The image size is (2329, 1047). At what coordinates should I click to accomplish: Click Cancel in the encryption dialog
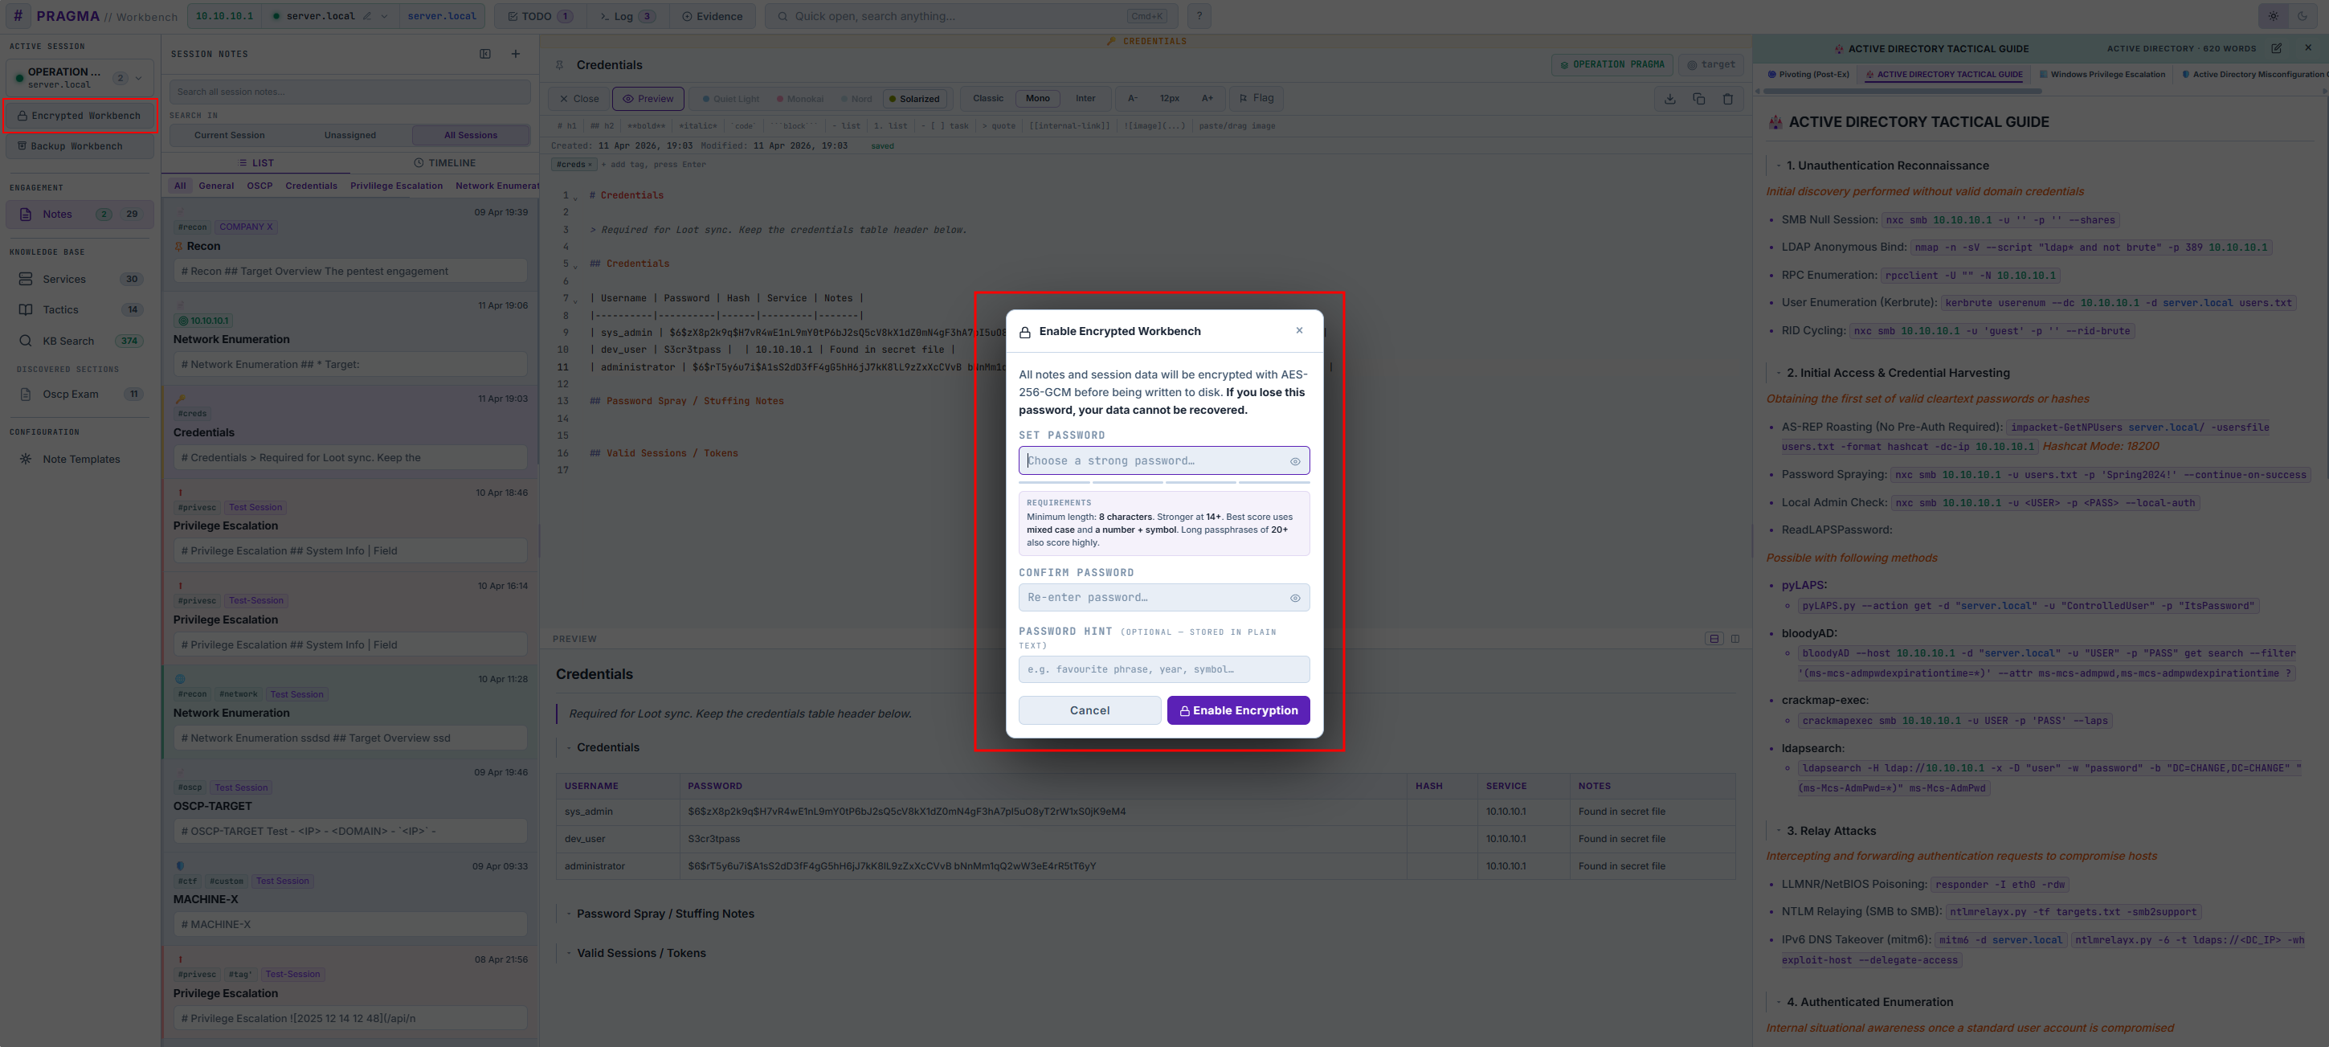[1089, 710]
